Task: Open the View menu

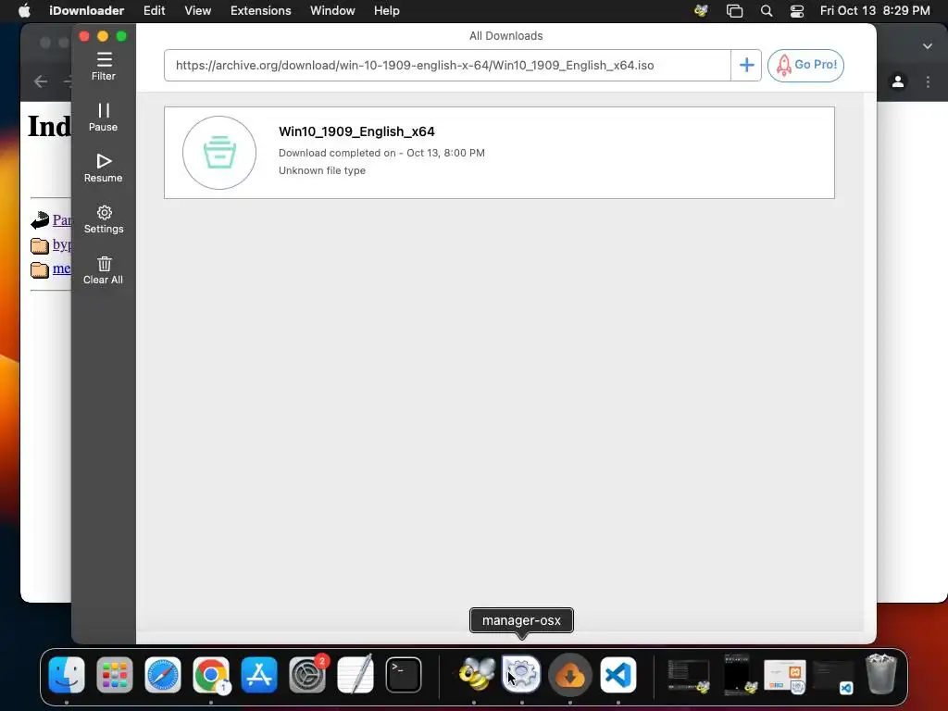Action: [198, 11]
